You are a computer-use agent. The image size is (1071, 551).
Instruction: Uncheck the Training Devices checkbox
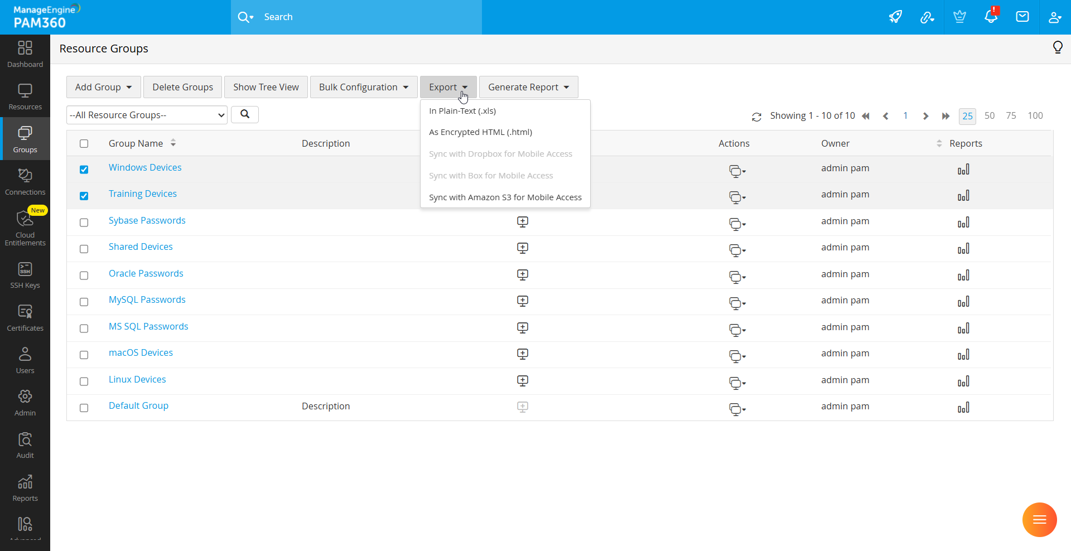84,196
